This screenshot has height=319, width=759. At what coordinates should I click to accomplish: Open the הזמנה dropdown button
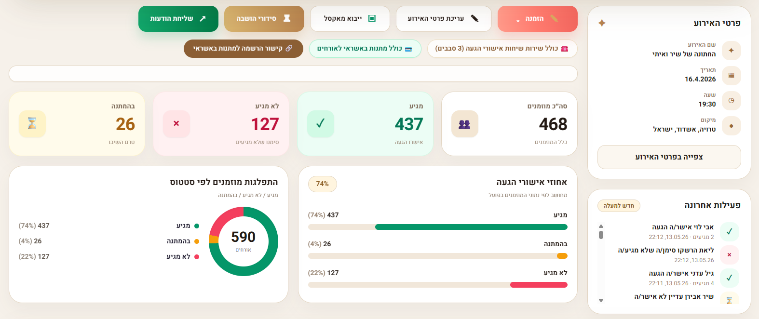[x=537, y=19]
